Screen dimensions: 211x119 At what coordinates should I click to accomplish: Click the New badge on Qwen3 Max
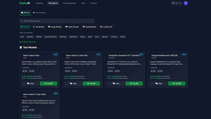click(x=56, y=55)
